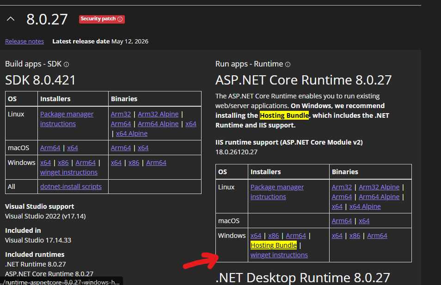Open the dotnet-install scripts link
Viewport: 441px width, 285px height.
tap(71, 187)
